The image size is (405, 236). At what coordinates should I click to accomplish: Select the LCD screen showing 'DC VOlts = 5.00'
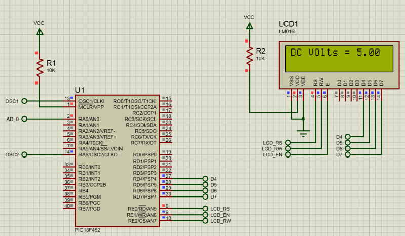339,59
